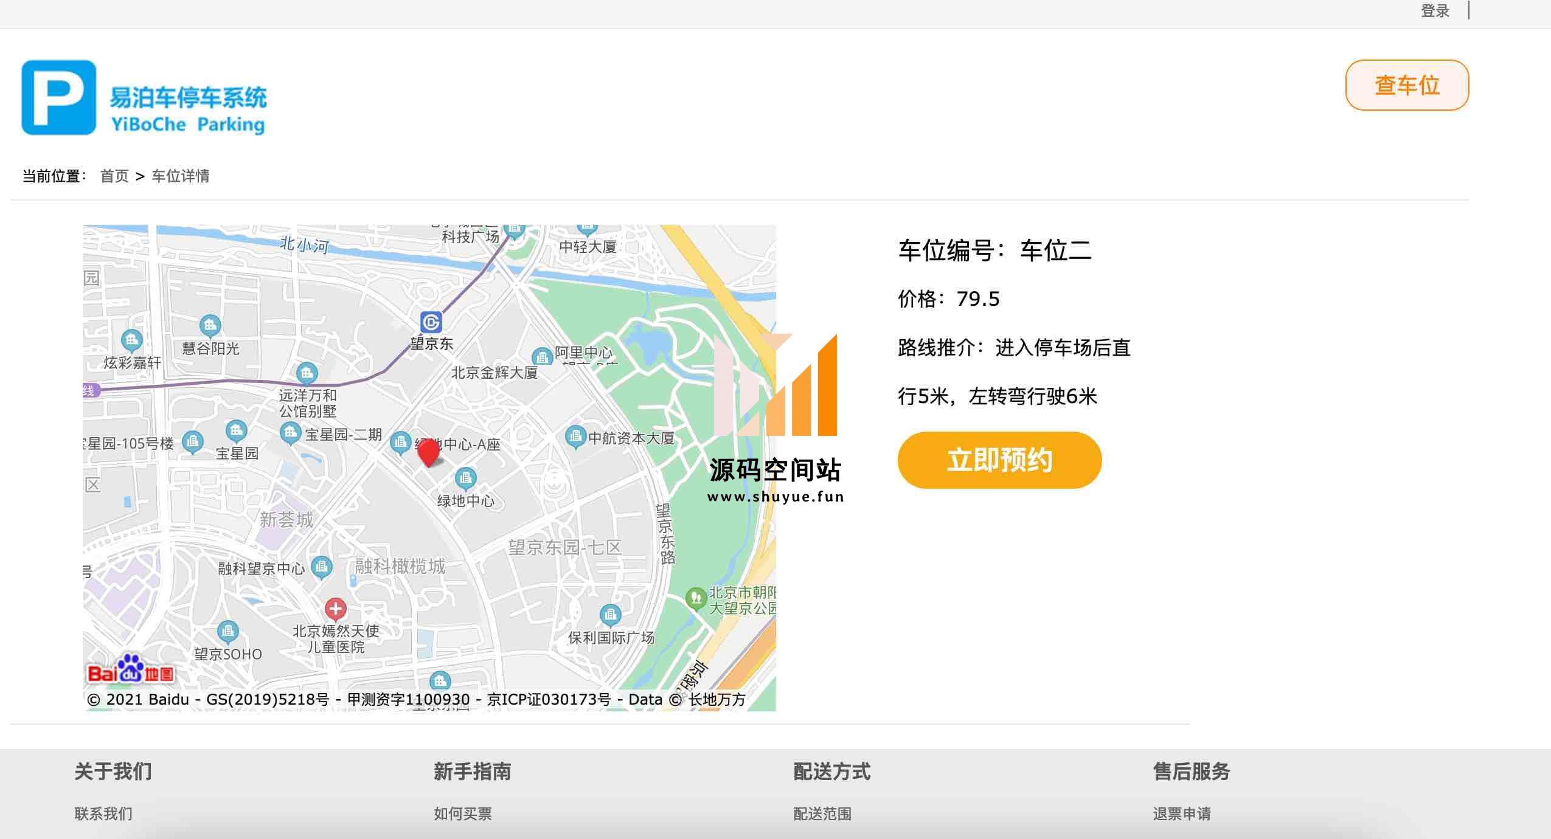Click the 望京东园-七区 map label

coord(565,547)
